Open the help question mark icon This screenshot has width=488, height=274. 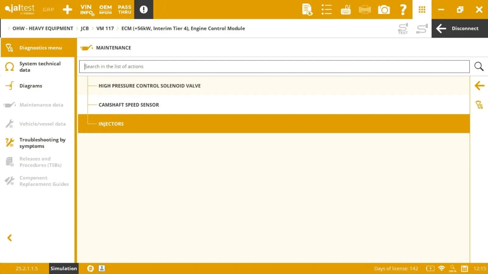coord(403,10)
